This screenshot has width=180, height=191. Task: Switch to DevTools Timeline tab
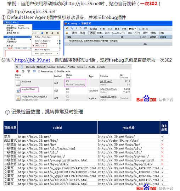click(61, 67)
